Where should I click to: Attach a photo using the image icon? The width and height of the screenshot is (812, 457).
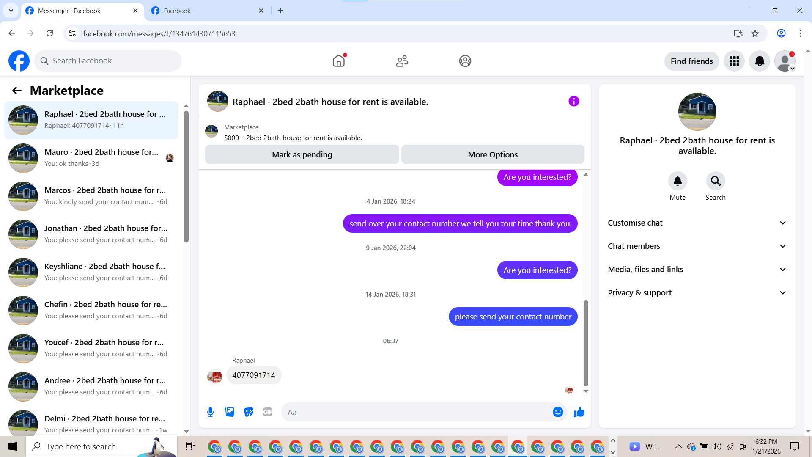(x=229, y=412)
